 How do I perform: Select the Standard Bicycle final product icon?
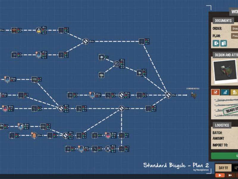coord(194,95)
